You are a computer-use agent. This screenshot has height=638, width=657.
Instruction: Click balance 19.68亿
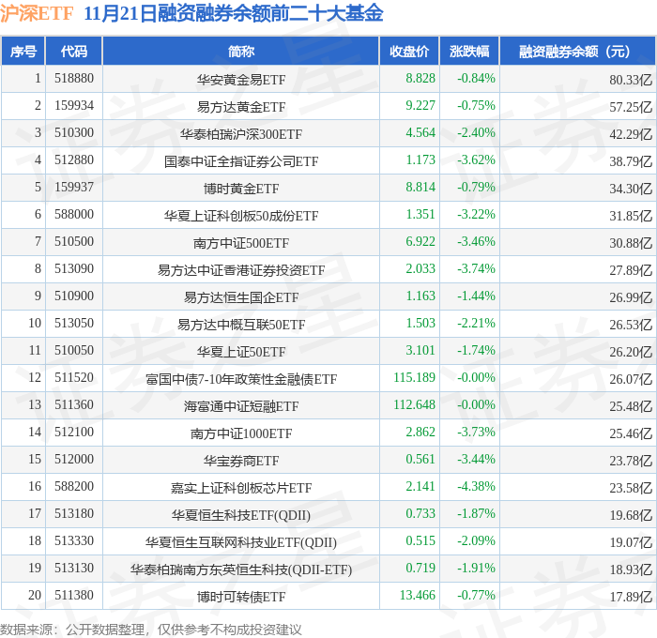click(631, 515)
